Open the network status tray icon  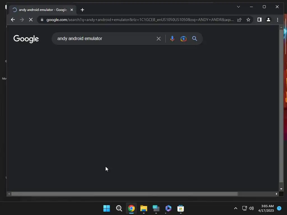[x=244, y=208]
